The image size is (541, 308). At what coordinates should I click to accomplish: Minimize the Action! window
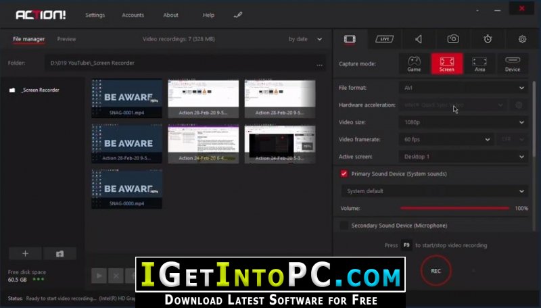pos(497,10)
